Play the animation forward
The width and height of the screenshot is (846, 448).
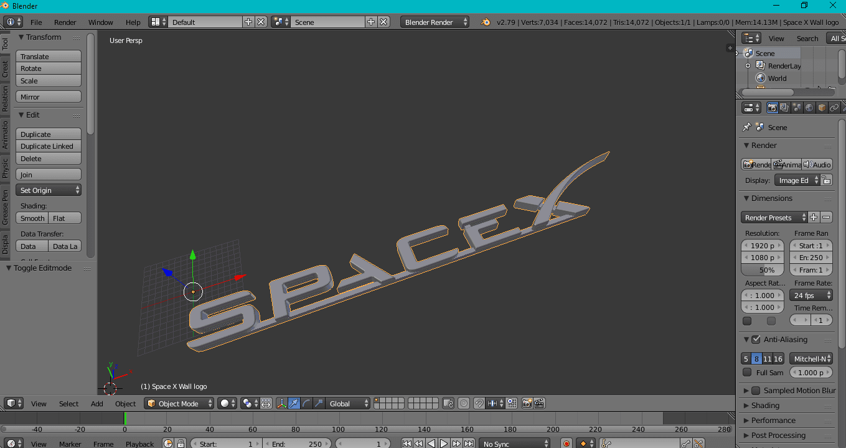coord(444,444)
